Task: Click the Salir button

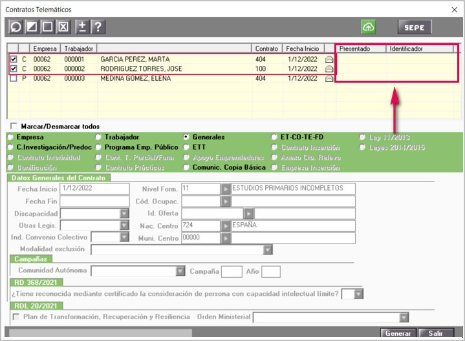Action: (436, 333)
